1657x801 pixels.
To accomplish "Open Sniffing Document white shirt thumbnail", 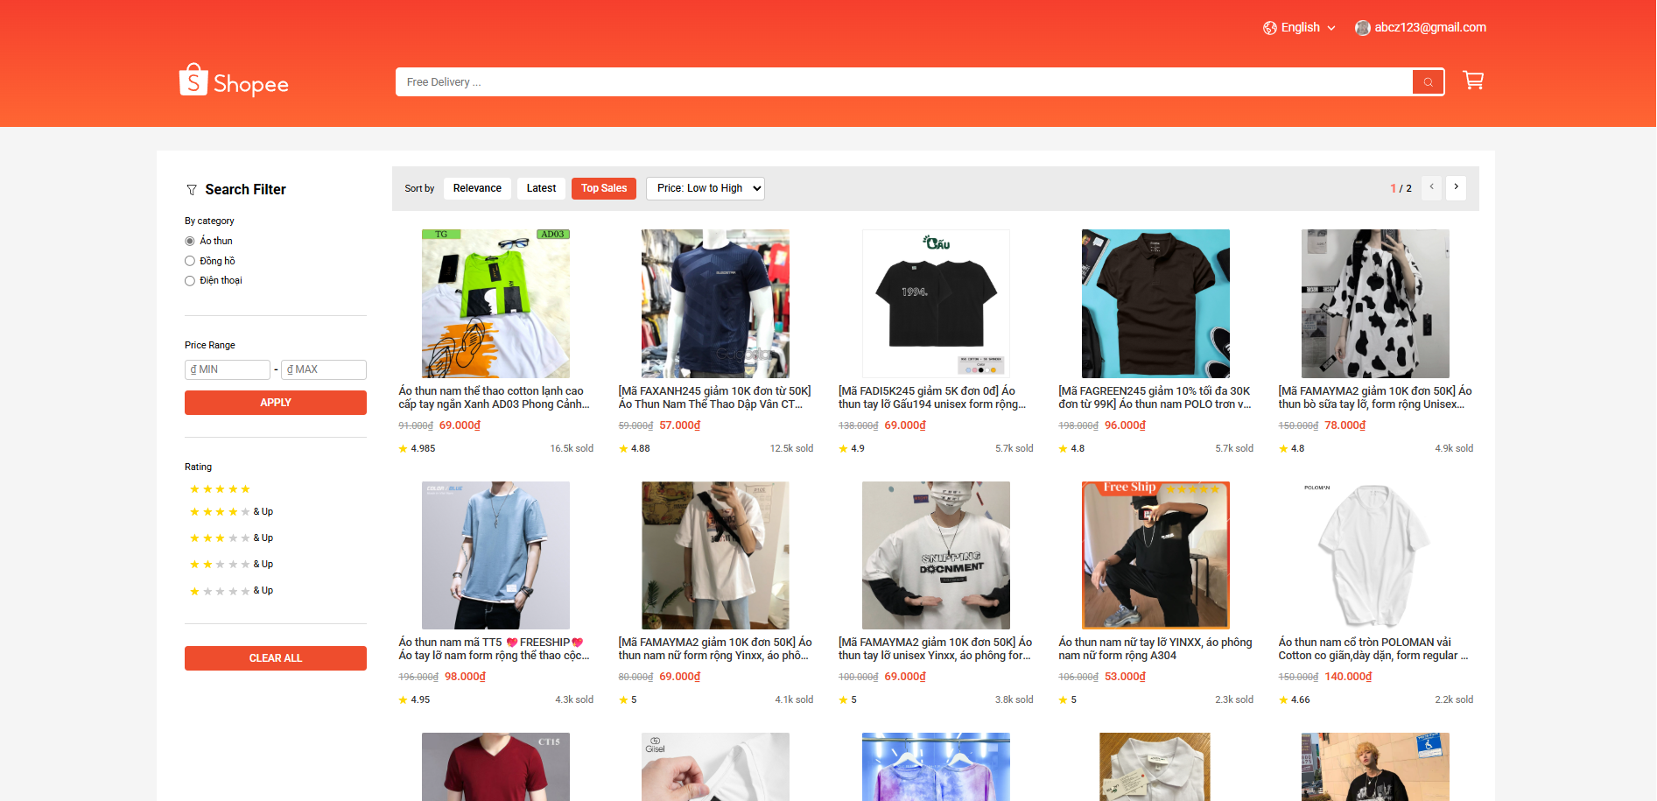I will [936, 555].
